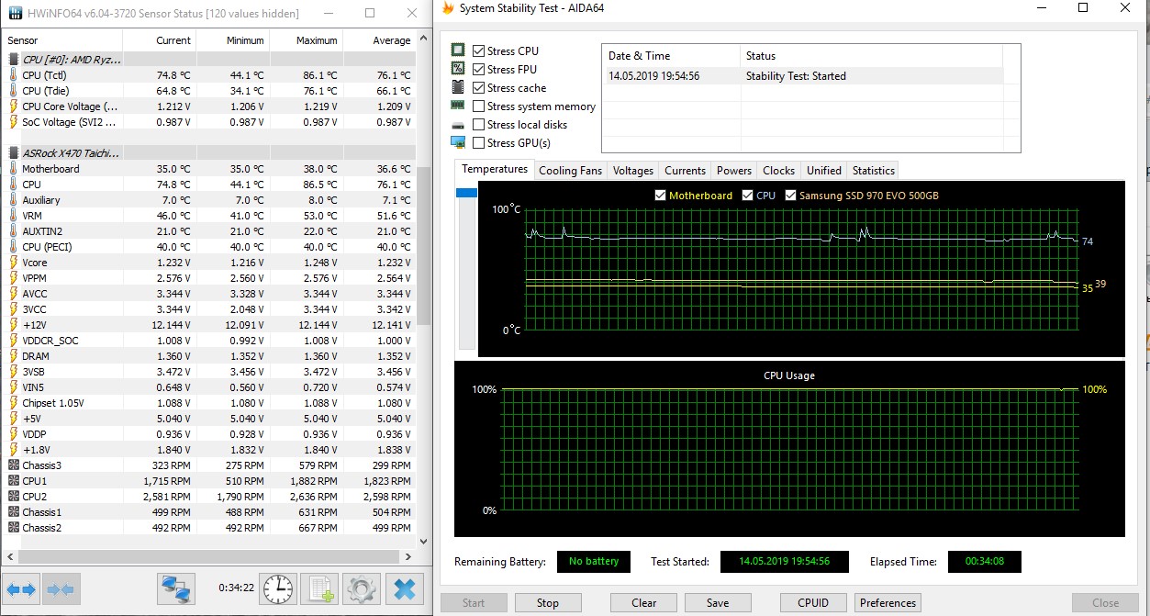Click chip icon beside CPU [#0] AMD Ryzen
This screenshot has width=1150, height=616.
point(14,59)
